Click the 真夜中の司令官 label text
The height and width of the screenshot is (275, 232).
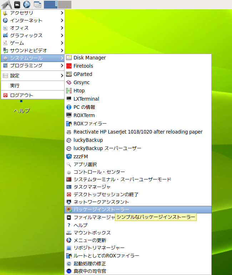(x=90, y=271)
